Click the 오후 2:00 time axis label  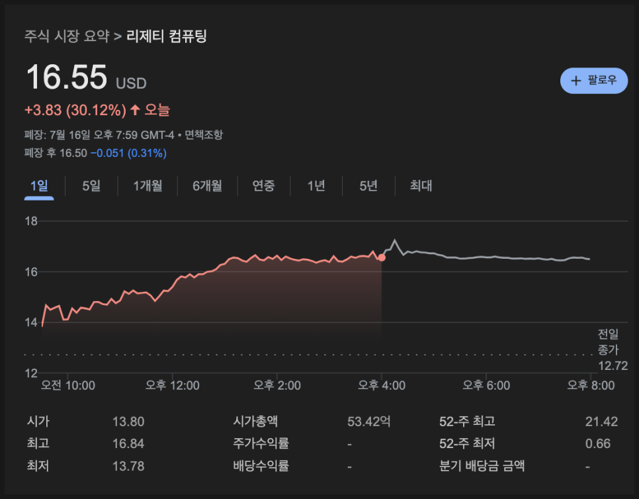pos(277,385)
